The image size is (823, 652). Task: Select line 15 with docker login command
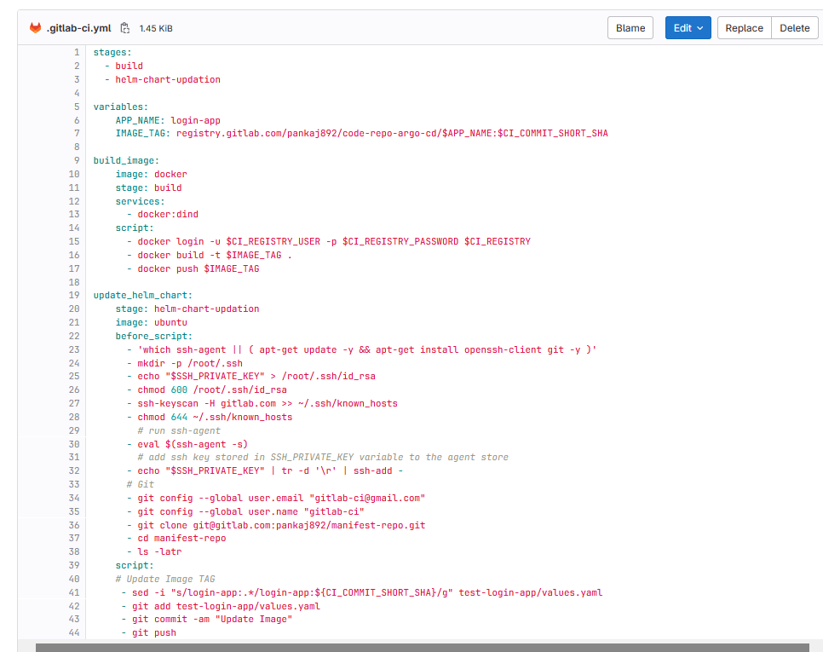pos(76,241)
